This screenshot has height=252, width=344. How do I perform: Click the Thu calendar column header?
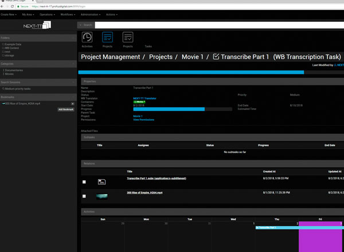tap(277, 219)
